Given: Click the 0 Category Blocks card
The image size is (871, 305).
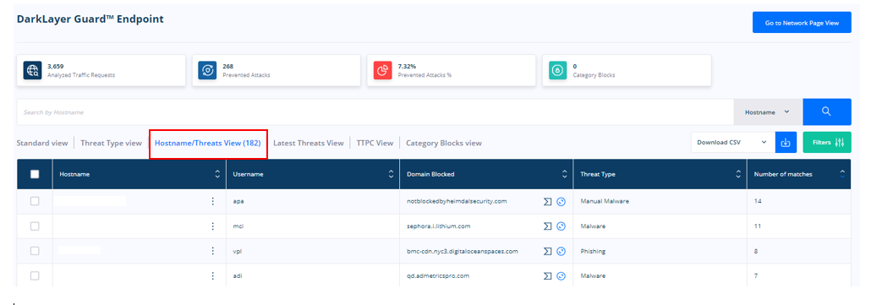Looking at the screenshot, I should pos(627,70).
